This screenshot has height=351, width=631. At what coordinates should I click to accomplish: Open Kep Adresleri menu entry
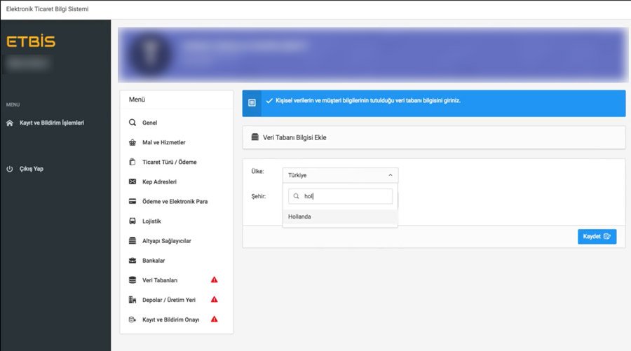click(159, 181)
